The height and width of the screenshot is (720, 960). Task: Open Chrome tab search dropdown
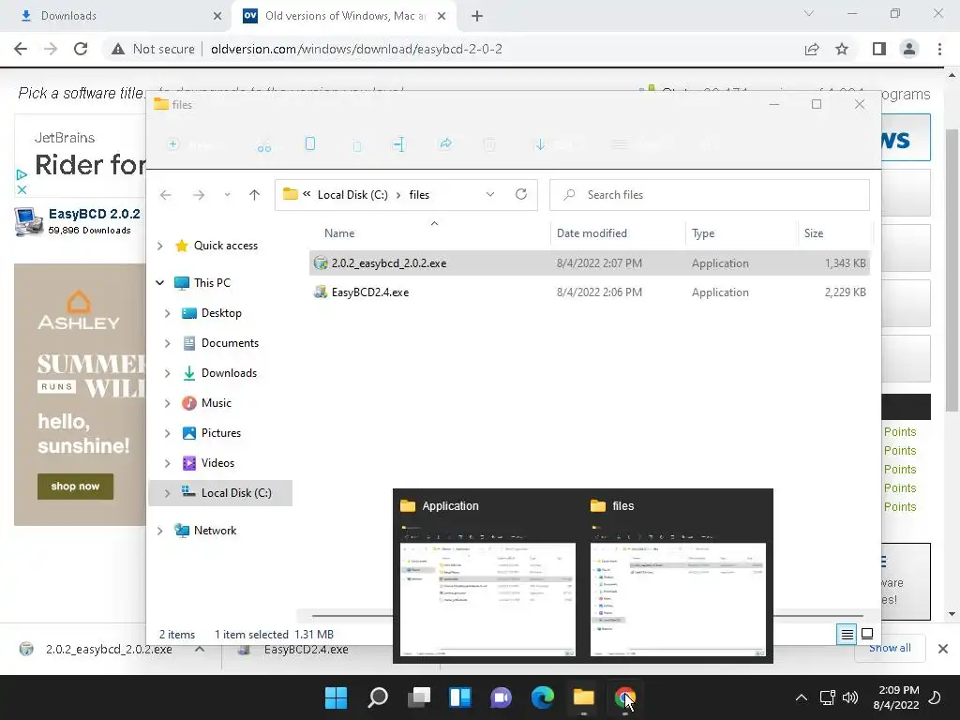coord(809,13)
